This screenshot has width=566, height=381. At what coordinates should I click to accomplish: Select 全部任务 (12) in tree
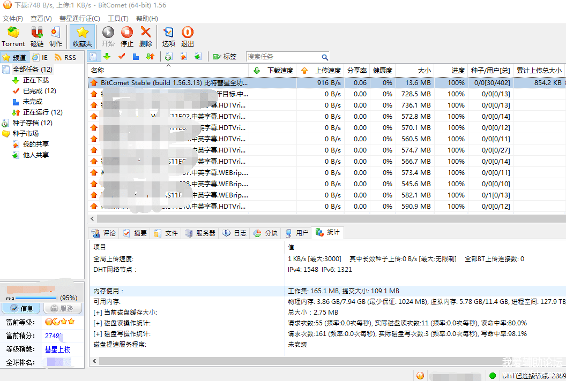[33, 69]
